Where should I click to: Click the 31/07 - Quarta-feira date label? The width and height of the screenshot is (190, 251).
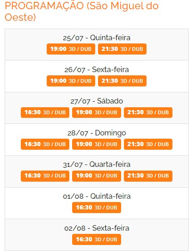pyautogui.click(x=97, y=165)
